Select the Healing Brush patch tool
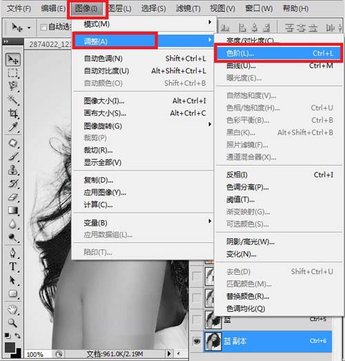The image size is (345, 361). pyautogui.click(x=13, y=143)
